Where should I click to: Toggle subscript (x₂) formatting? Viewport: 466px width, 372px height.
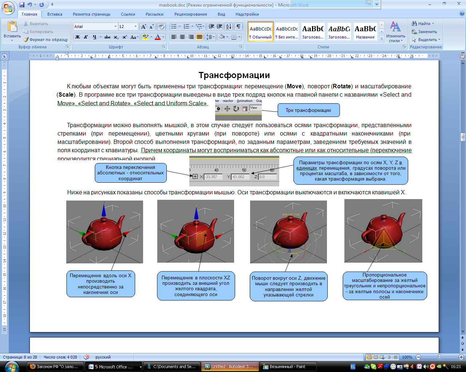point(116,37)
